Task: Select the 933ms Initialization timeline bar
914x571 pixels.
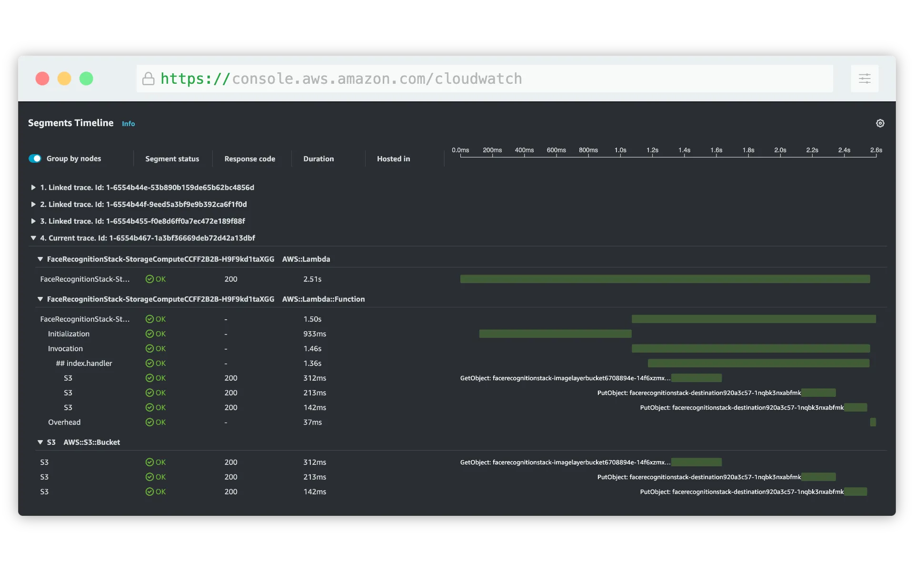Action: 556,334
